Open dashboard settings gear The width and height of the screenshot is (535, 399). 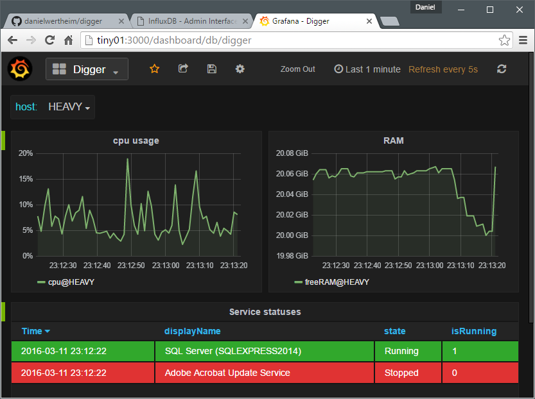click(x=240, y=69)
